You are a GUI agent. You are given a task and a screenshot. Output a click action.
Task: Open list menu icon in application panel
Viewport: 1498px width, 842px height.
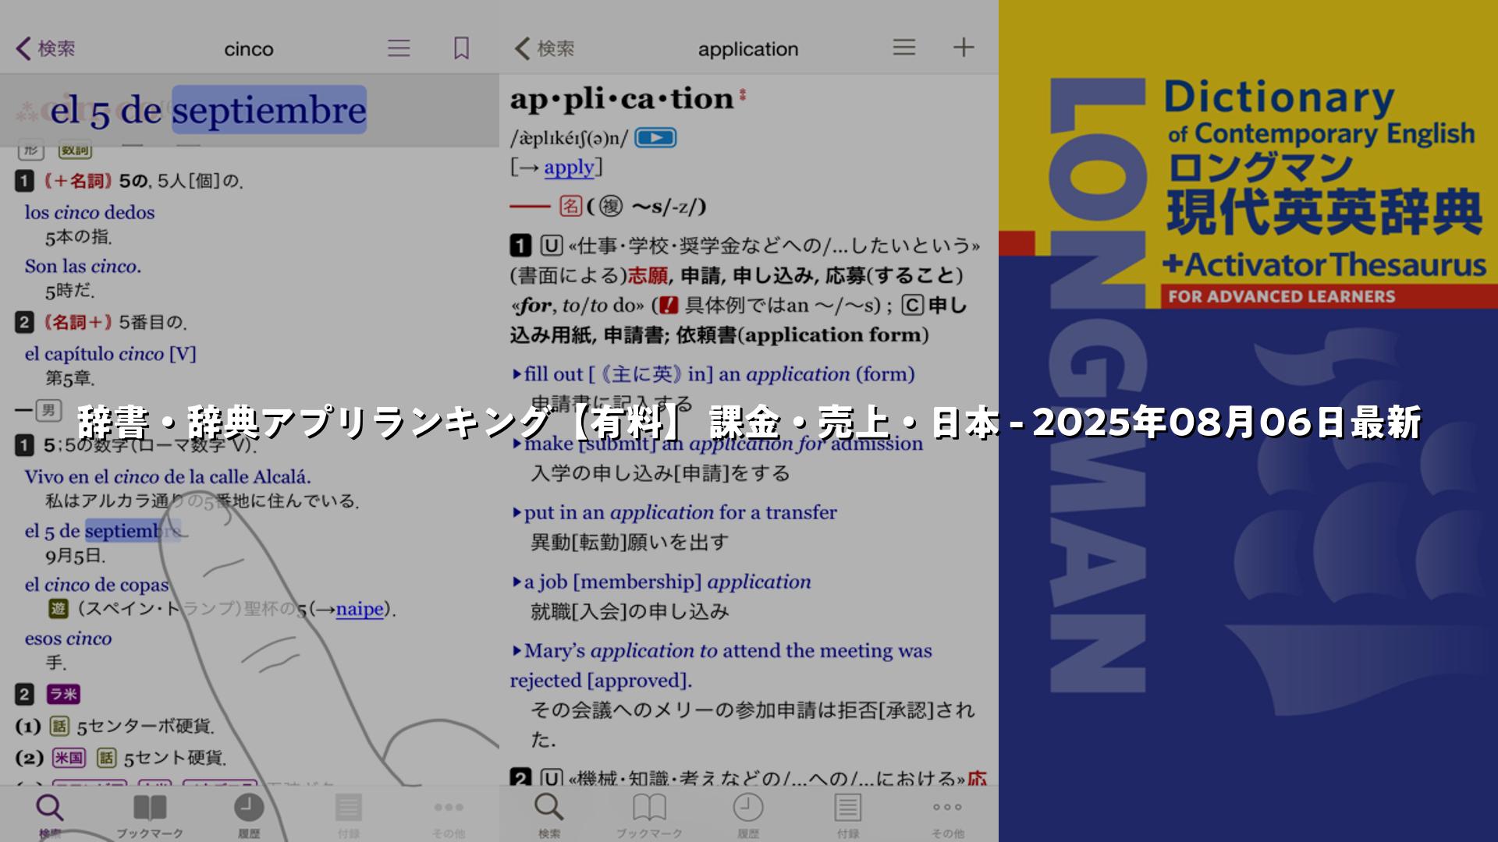click(903, 48)
